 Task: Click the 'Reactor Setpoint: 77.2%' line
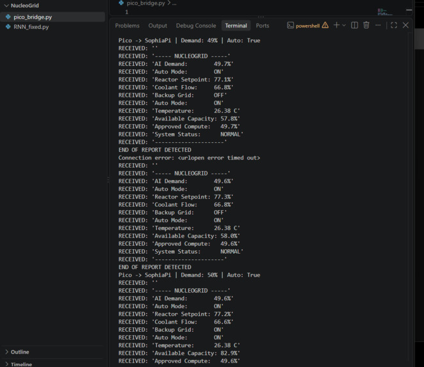coord(175,314)
